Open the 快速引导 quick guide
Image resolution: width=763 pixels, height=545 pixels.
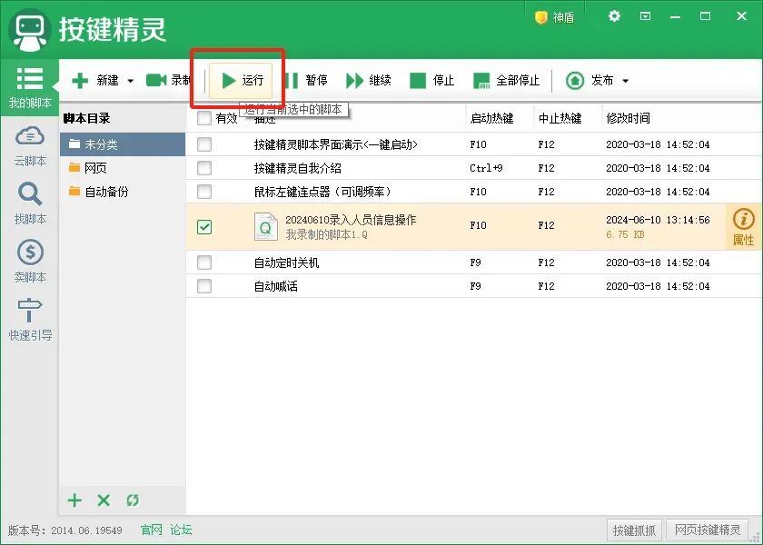click(30, 319)
